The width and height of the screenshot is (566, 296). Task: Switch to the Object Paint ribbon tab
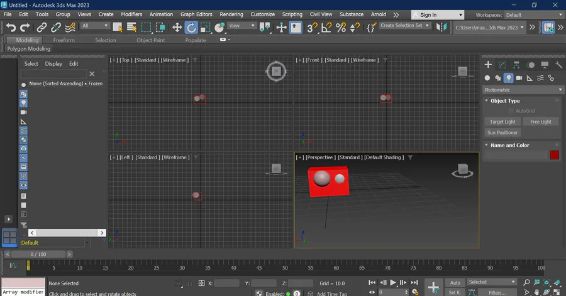point(150,40)
